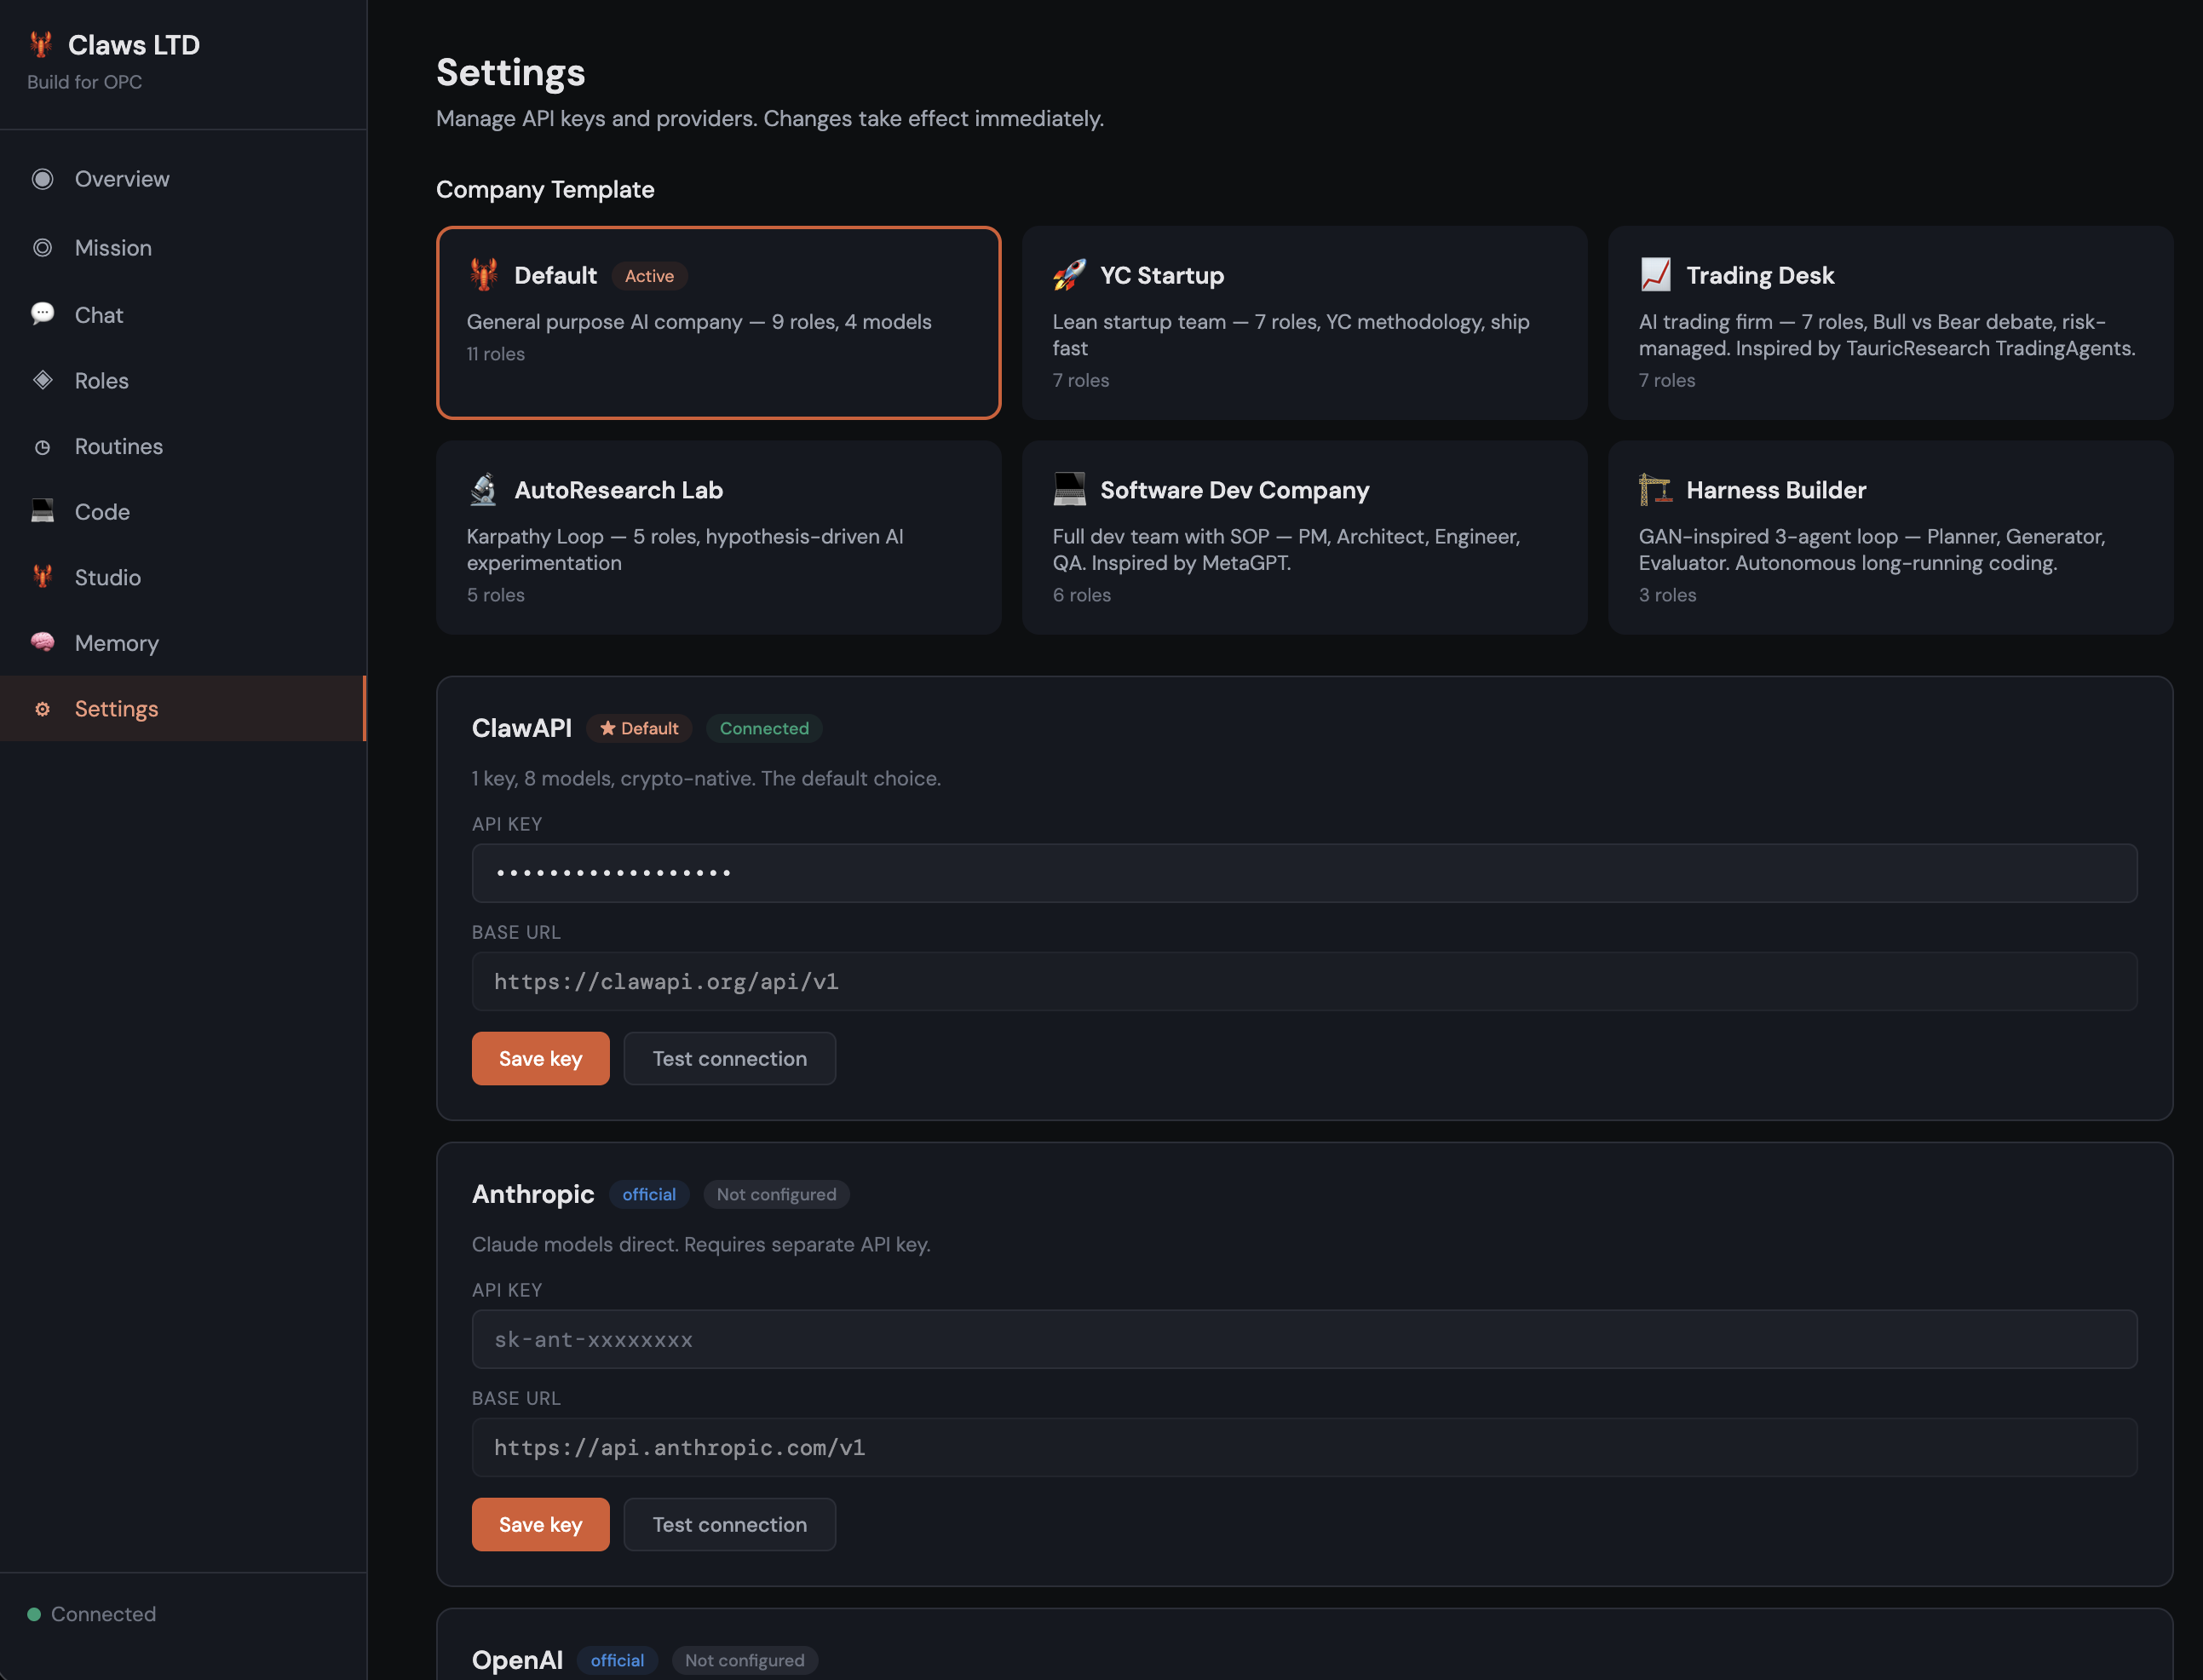Screen dimensions: 2203x1680
Task: Click the "3 roles" text on Harness Builder
Action: click(1667, 595)
